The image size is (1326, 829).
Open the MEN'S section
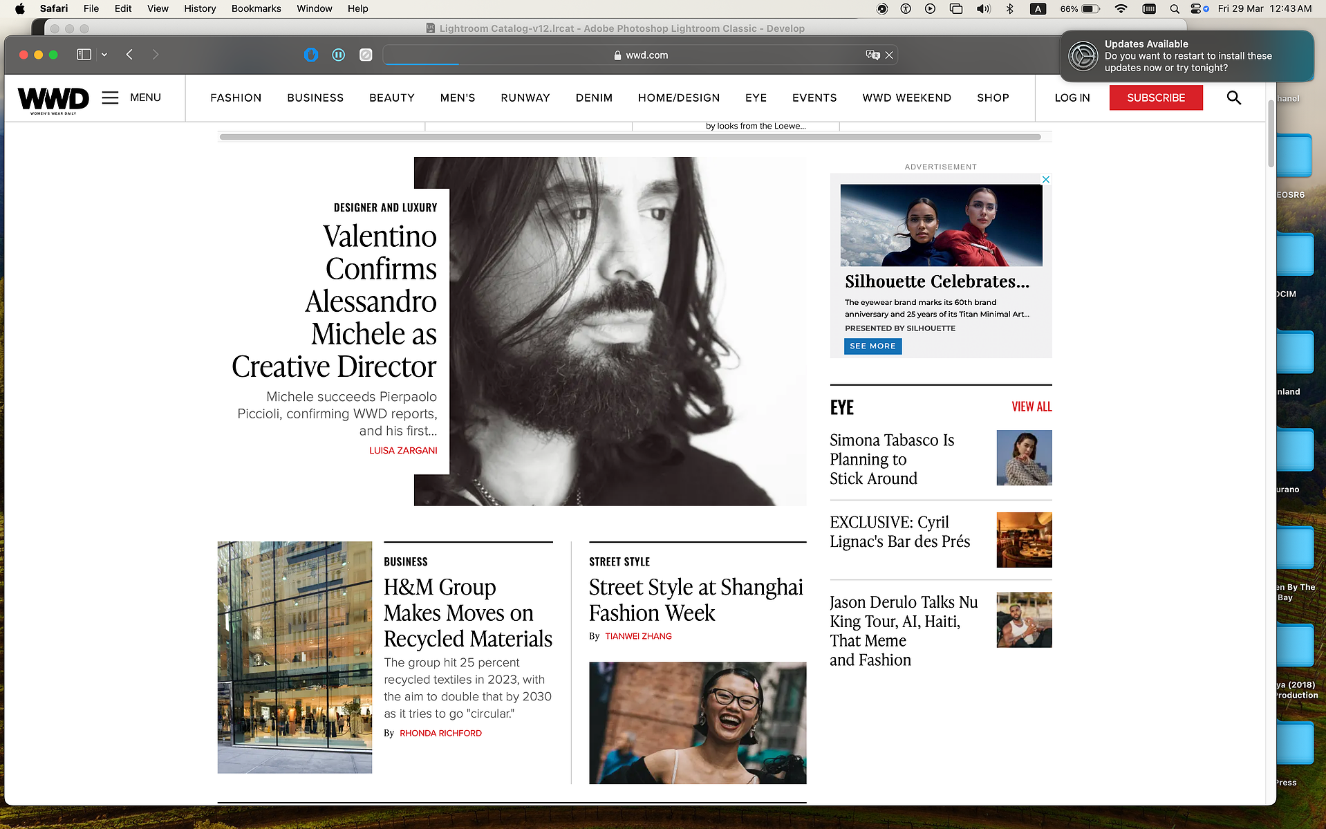458,97
